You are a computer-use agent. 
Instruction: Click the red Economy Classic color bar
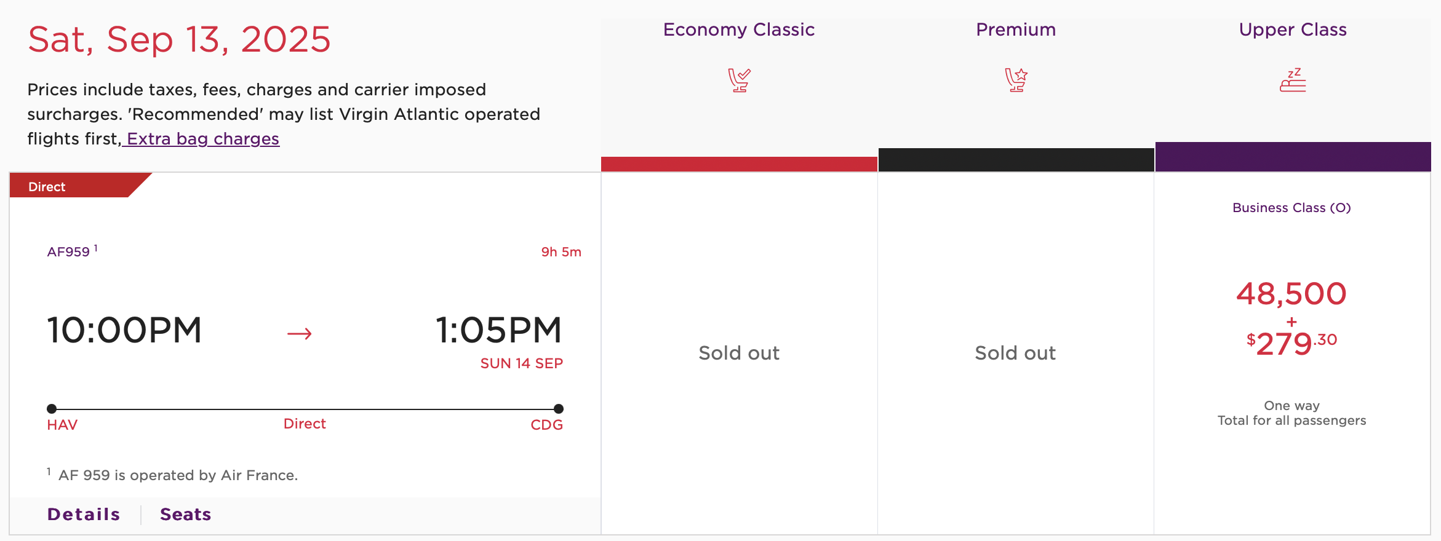pos(739,164)
